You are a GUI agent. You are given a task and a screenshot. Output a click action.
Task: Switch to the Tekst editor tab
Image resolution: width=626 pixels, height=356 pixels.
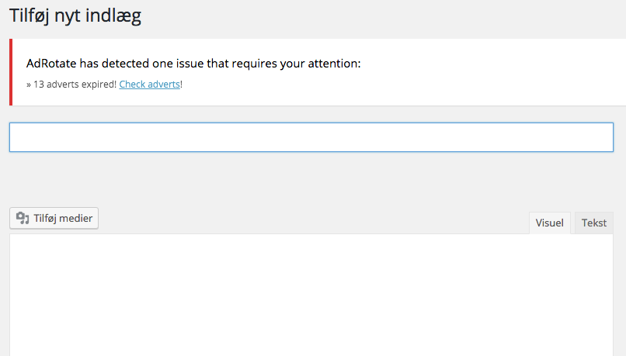(593, 223)
